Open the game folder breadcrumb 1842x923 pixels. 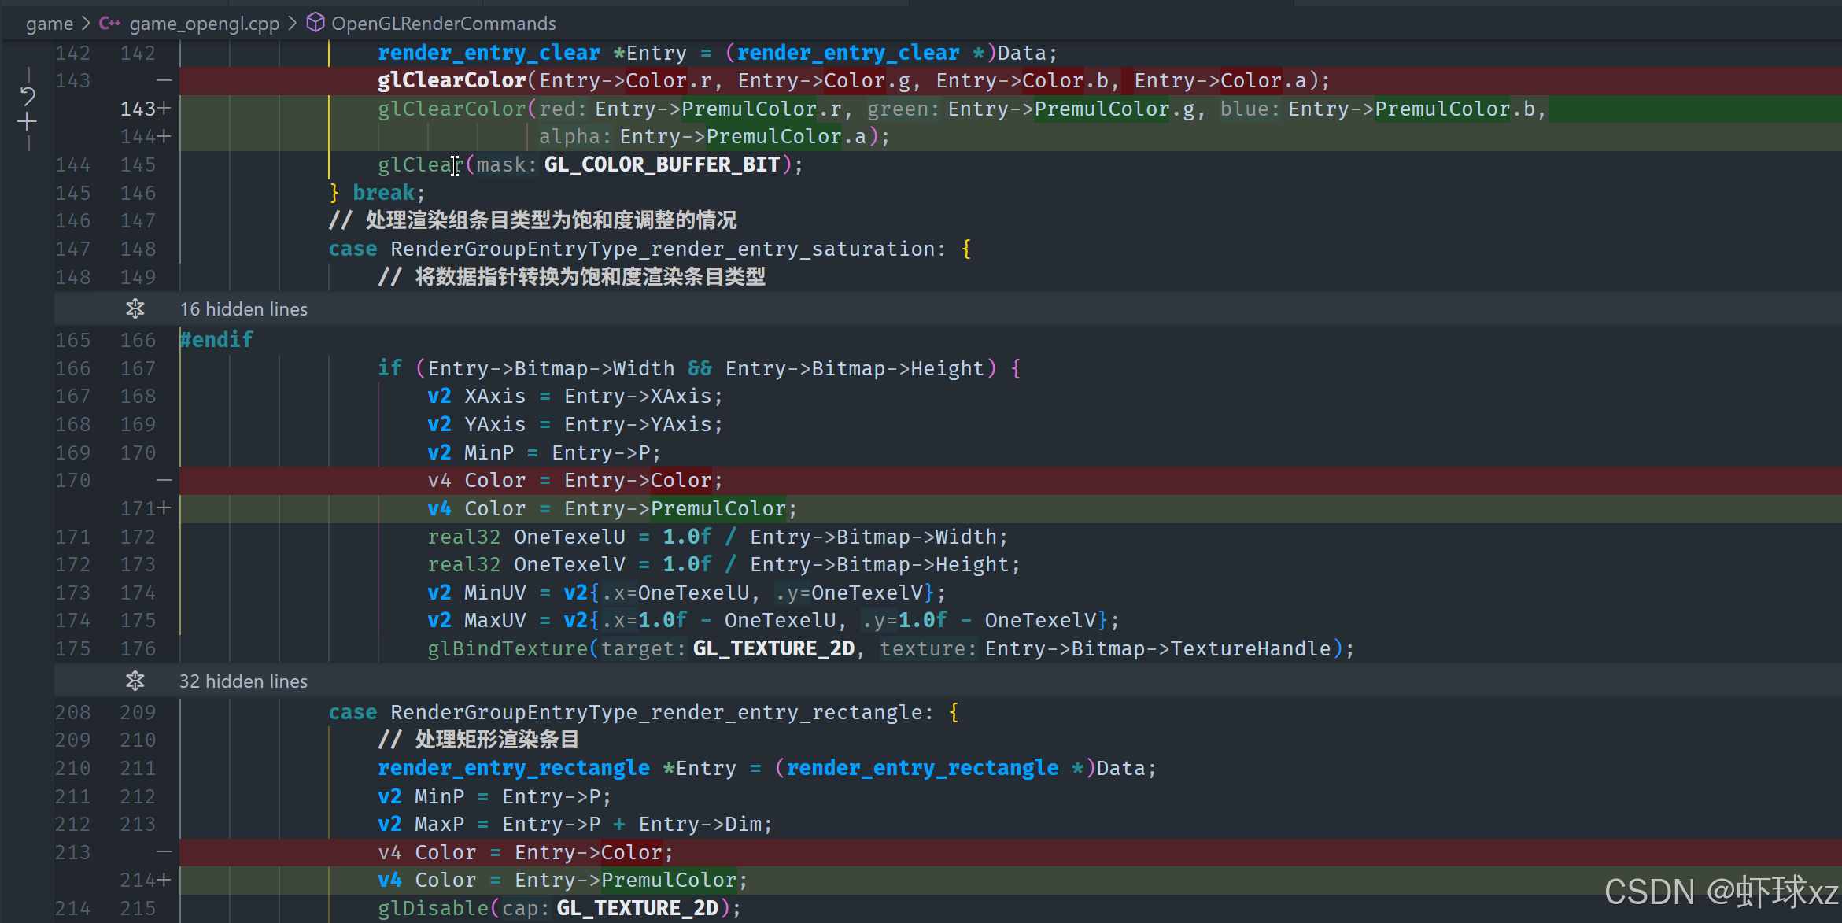[x=49, y=24]
